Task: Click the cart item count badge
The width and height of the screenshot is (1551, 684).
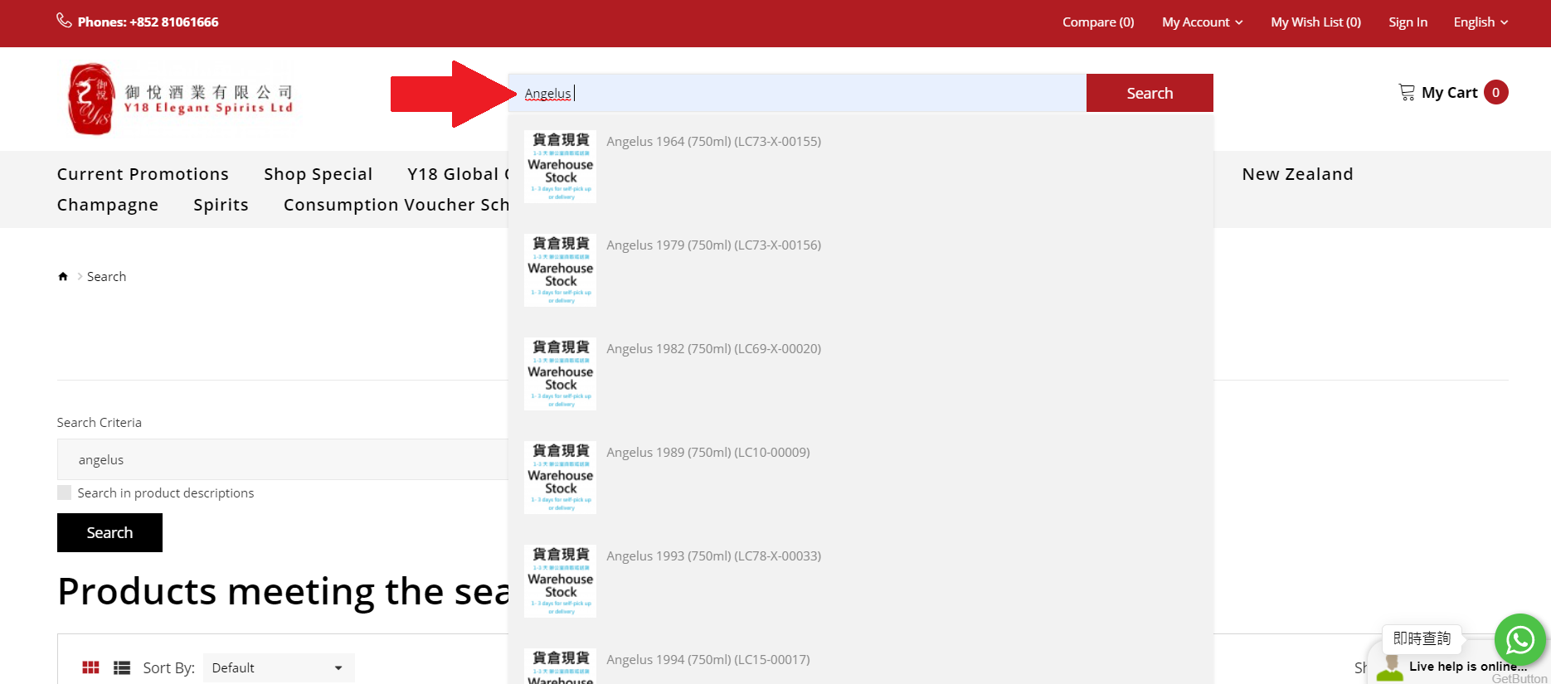Action: (1495, 92)
